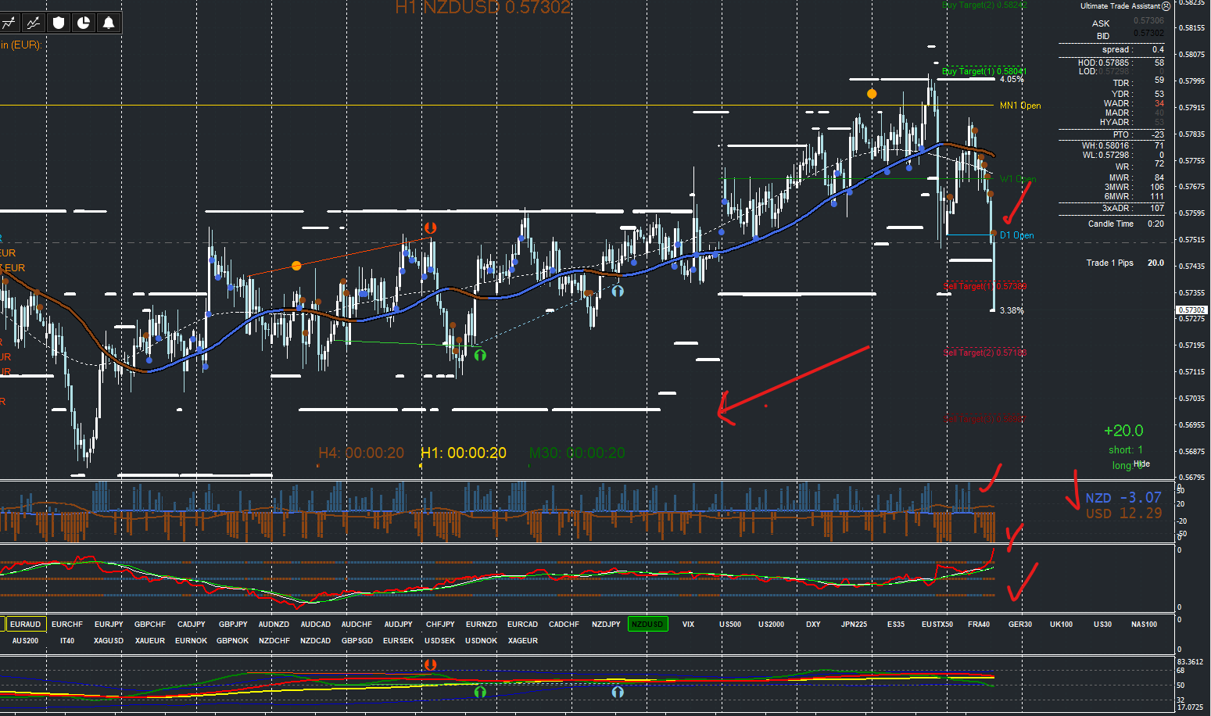Viewport: 1211px width, 716px height.
Task: Select AUS200 in second symbol row
Action: pos(26,640)
